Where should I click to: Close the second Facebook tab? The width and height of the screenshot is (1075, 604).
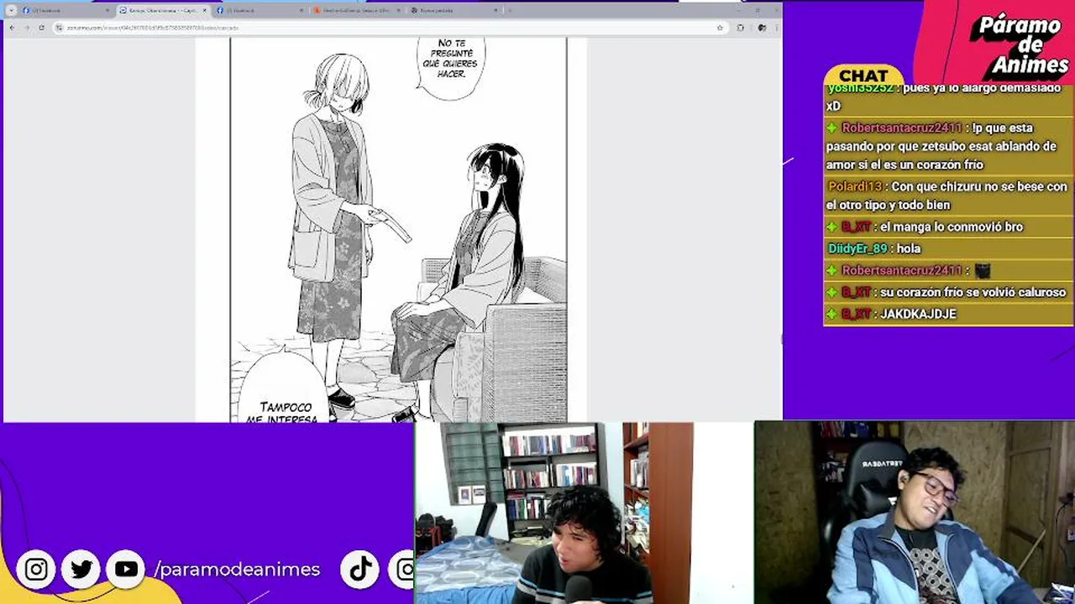pyautogui.click(x=301, y=10)
